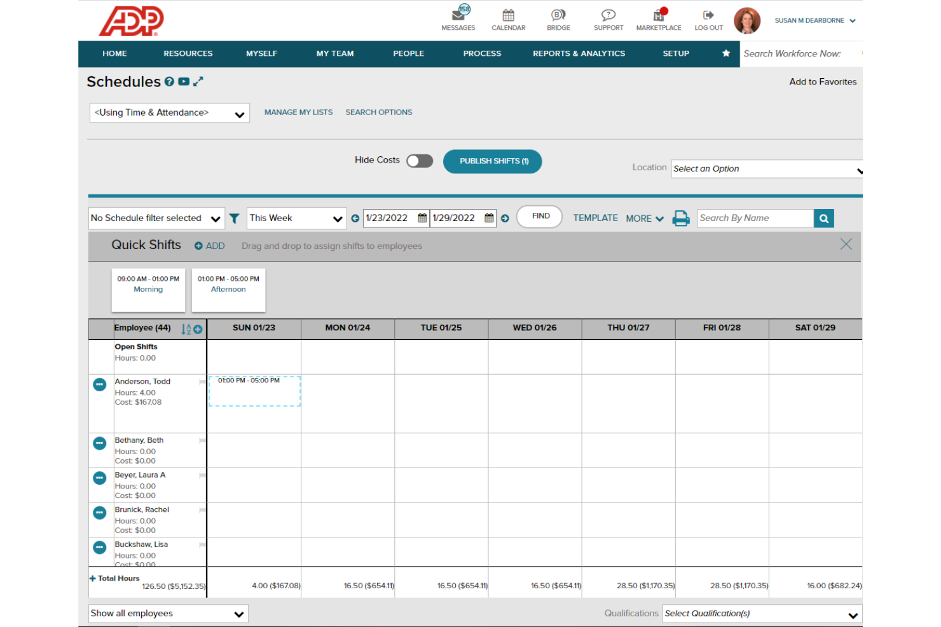The width and height of the screenshot is (941, 627).
Task: Click the Publish Shifts button
Action: coord(492,161)
